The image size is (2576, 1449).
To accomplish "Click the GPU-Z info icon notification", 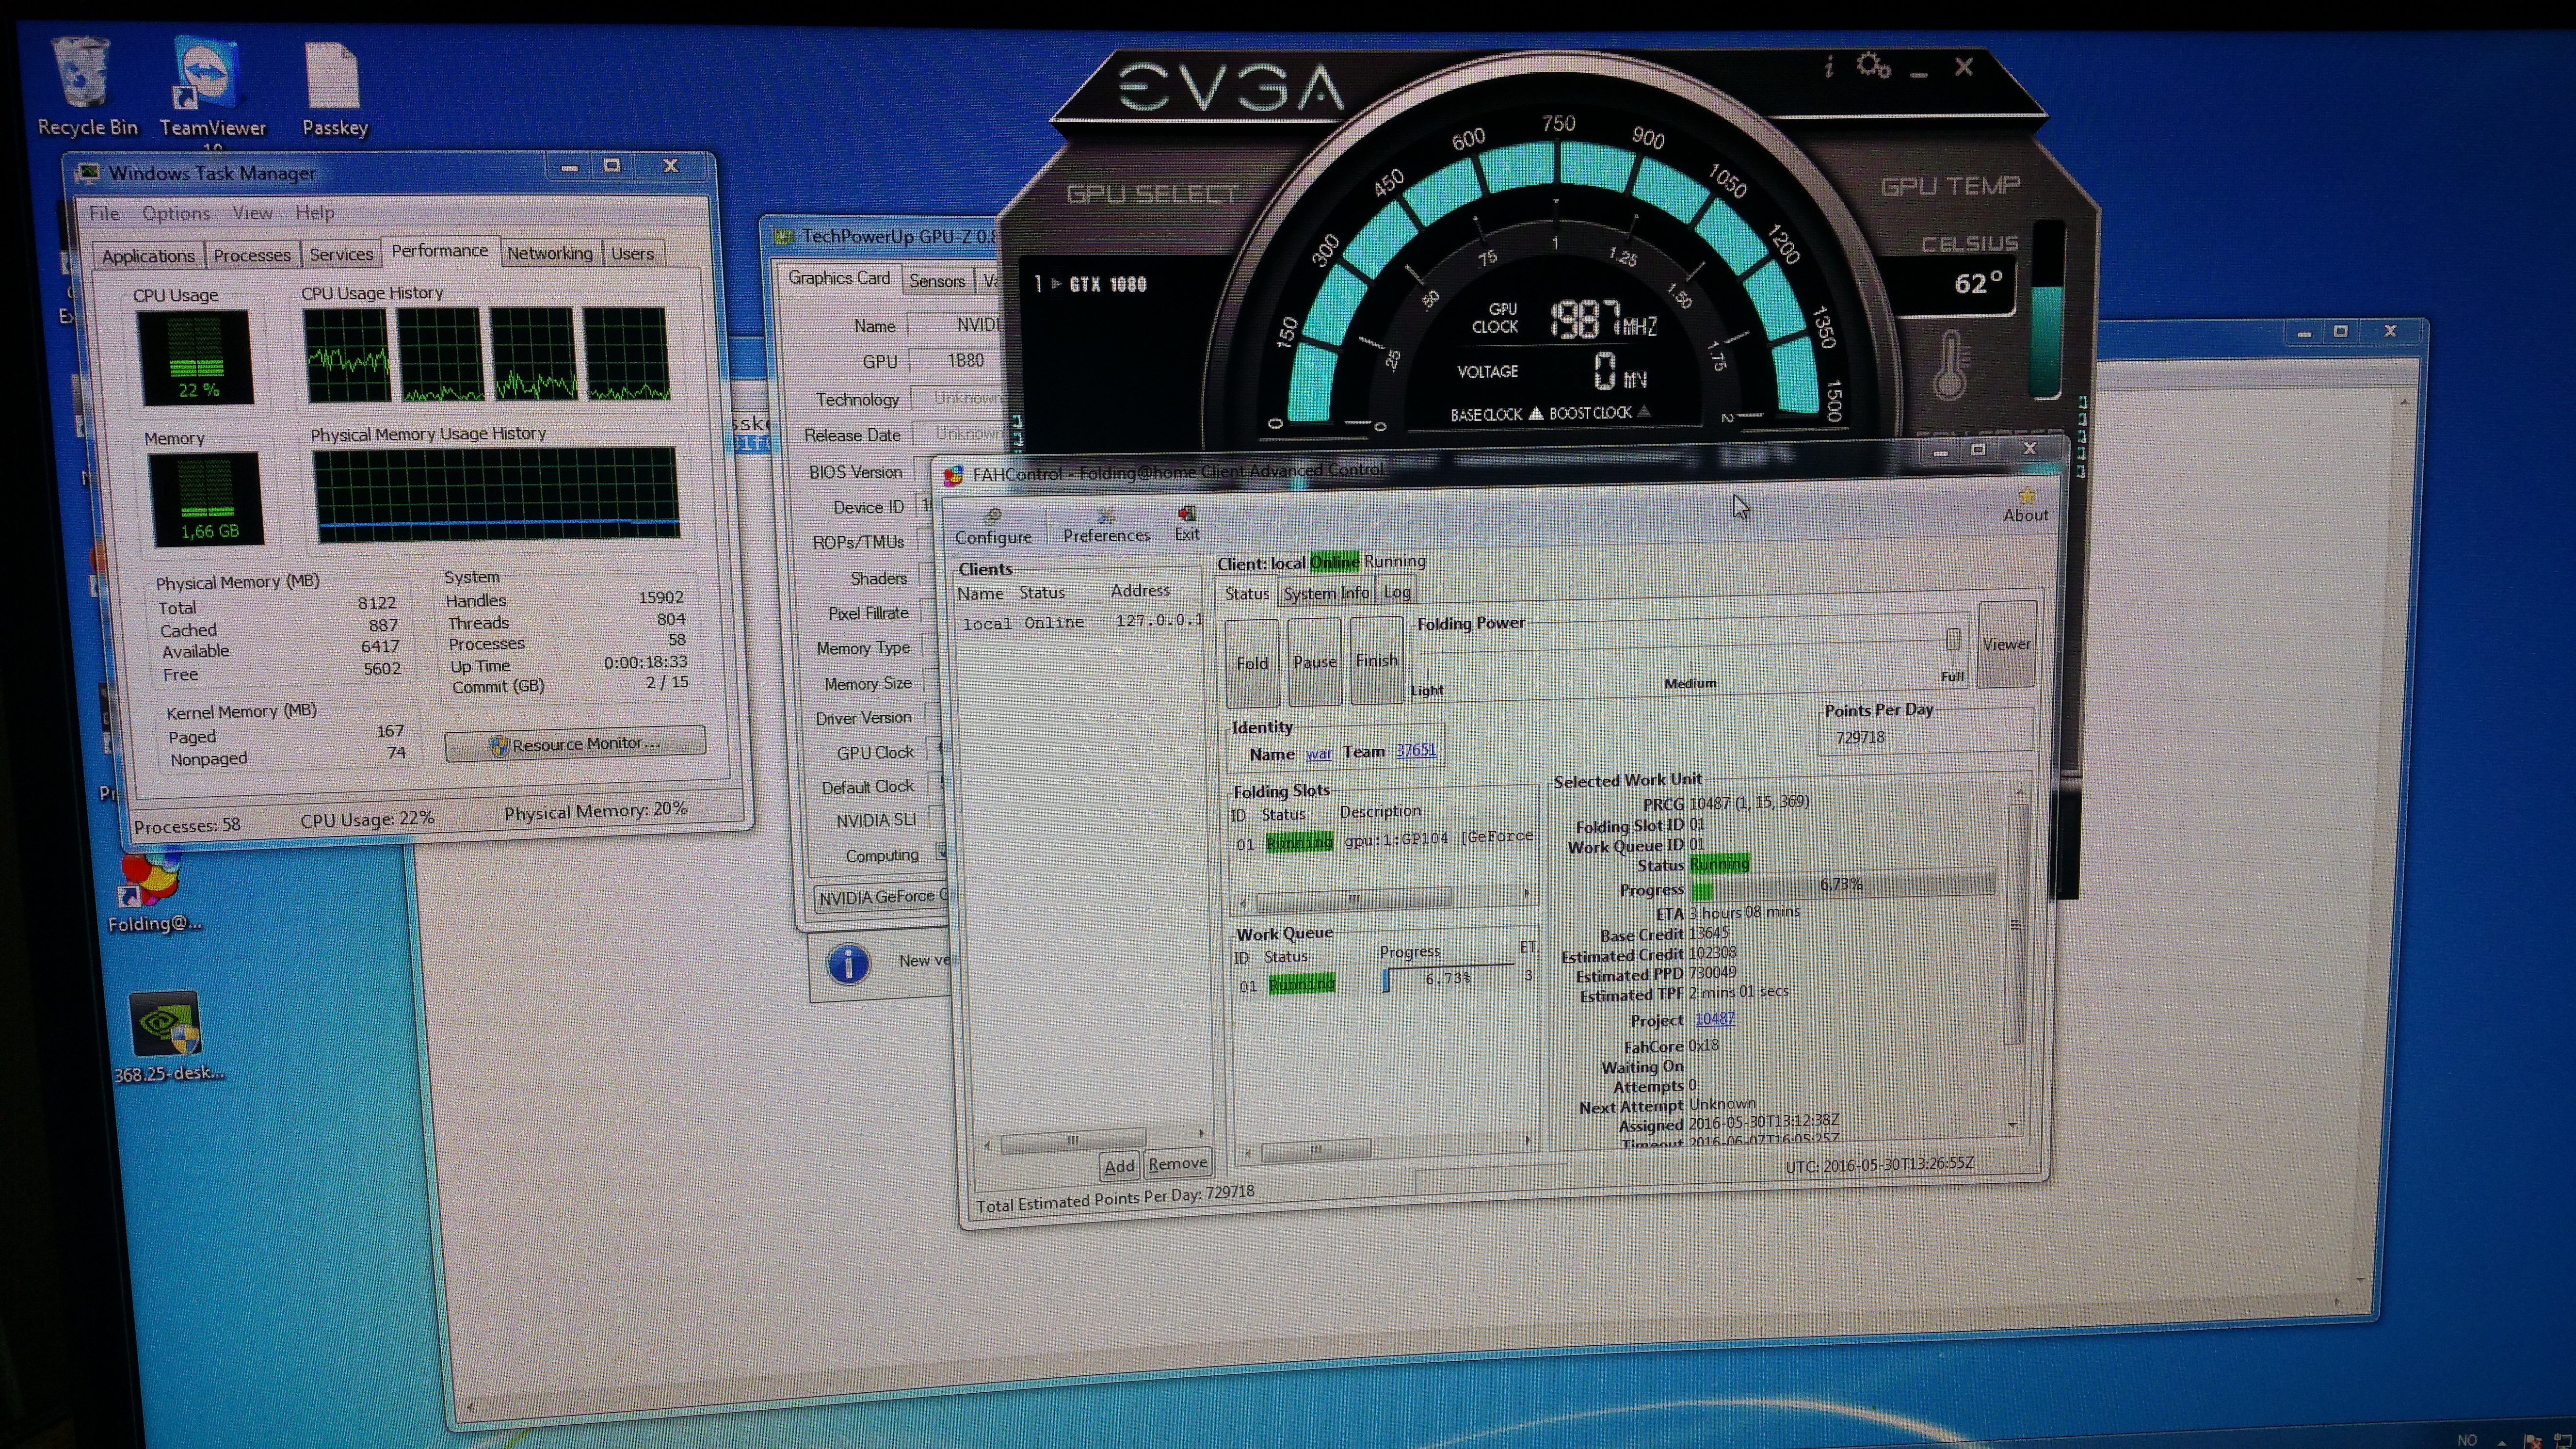I will 848,963.
